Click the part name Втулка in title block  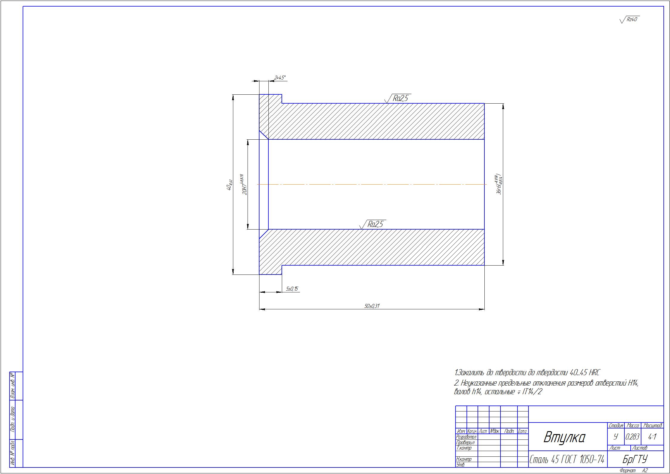click(564, 437)
